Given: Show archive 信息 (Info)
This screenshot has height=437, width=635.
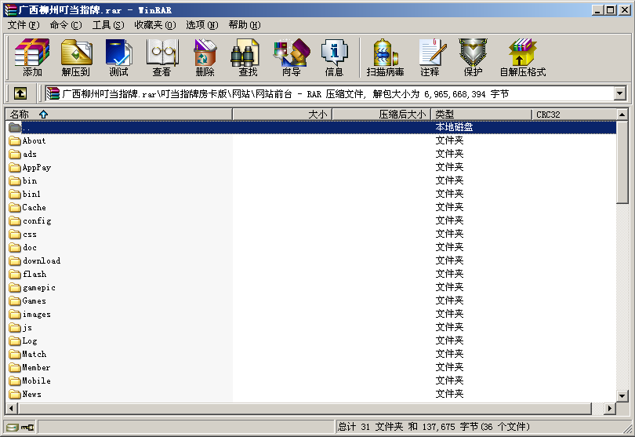Looking at the screenshot, I should click(x=334, y=58).
